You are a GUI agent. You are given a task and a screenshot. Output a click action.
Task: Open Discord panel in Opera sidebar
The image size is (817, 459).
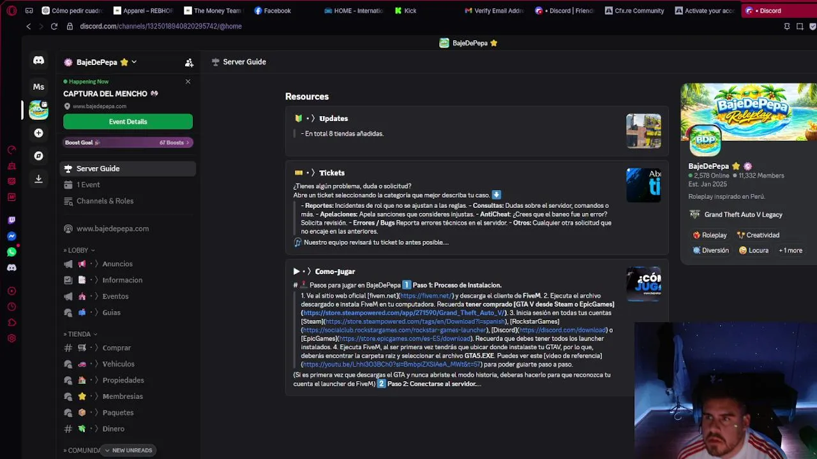point(11,268)
